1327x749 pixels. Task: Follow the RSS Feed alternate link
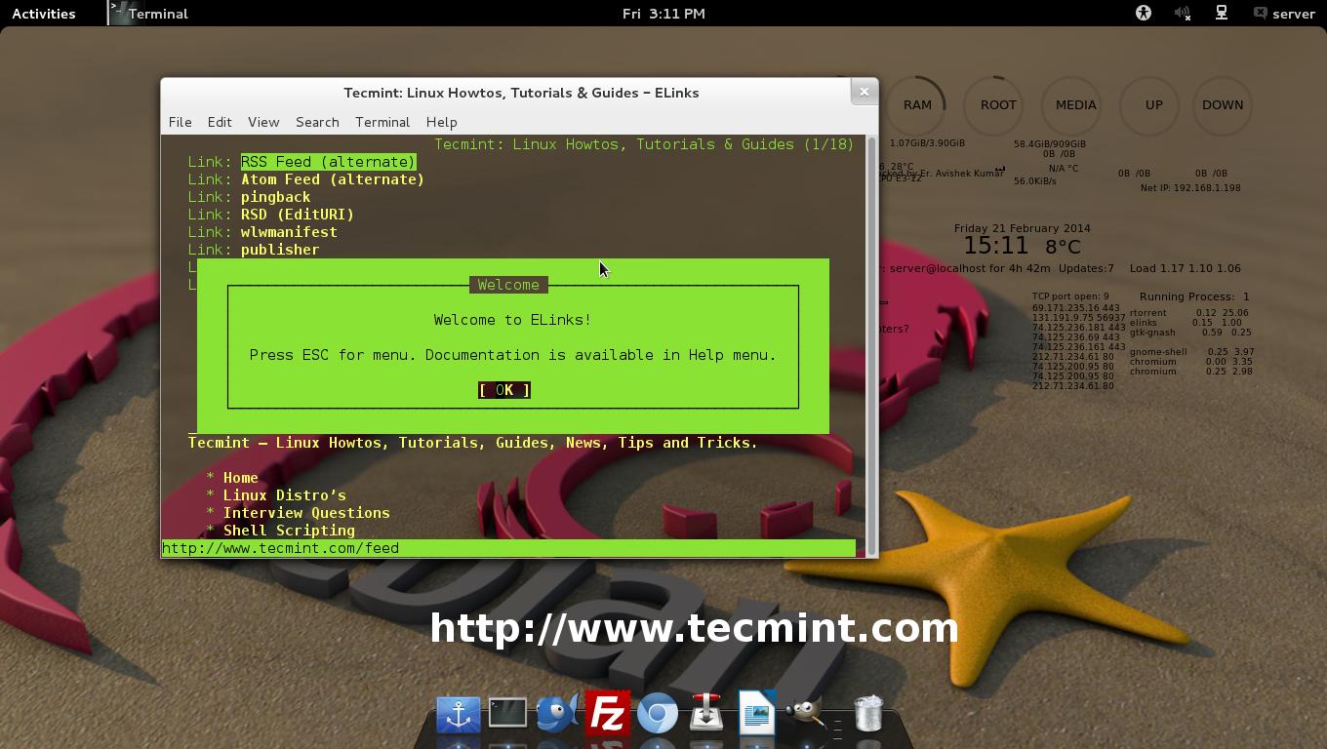pos(328,161)
